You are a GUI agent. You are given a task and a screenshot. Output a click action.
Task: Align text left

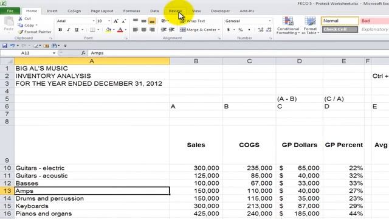pos(136,30)
